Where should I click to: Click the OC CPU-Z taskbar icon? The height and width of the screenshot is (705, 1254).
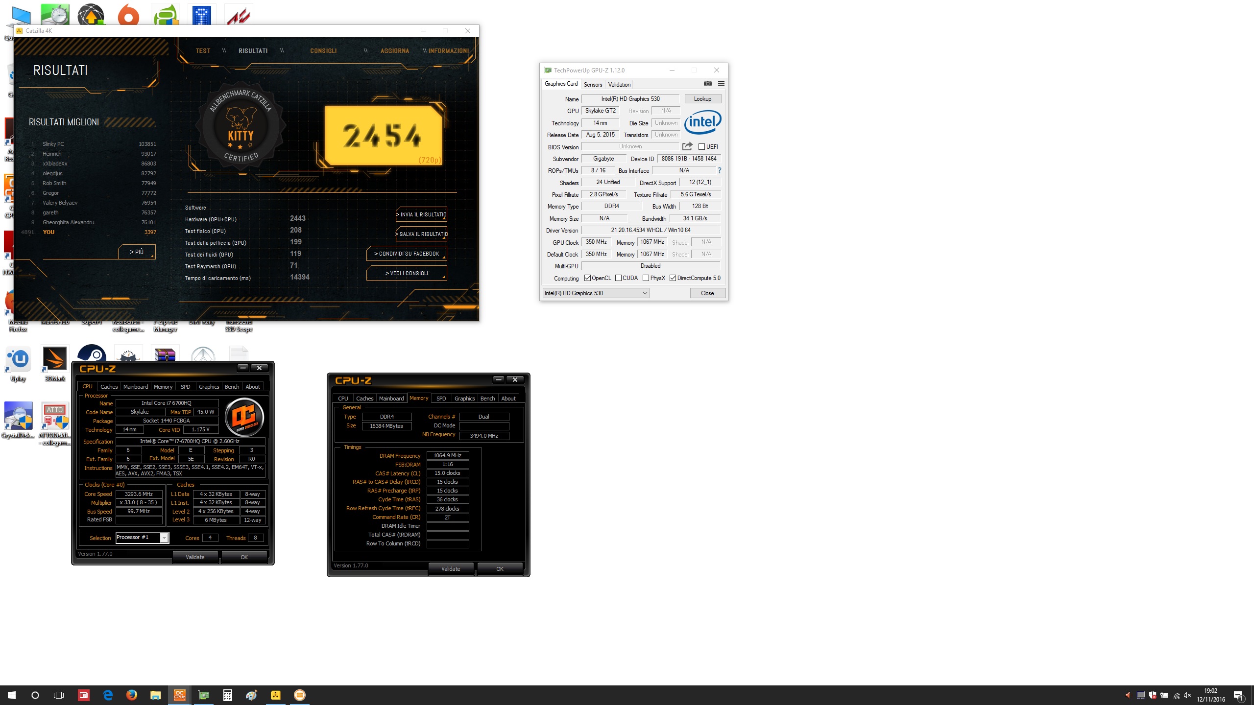coord(179,695)
